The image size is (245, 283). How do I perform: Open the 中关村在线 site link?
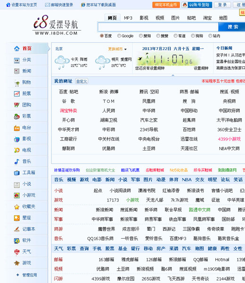(109, 139)
